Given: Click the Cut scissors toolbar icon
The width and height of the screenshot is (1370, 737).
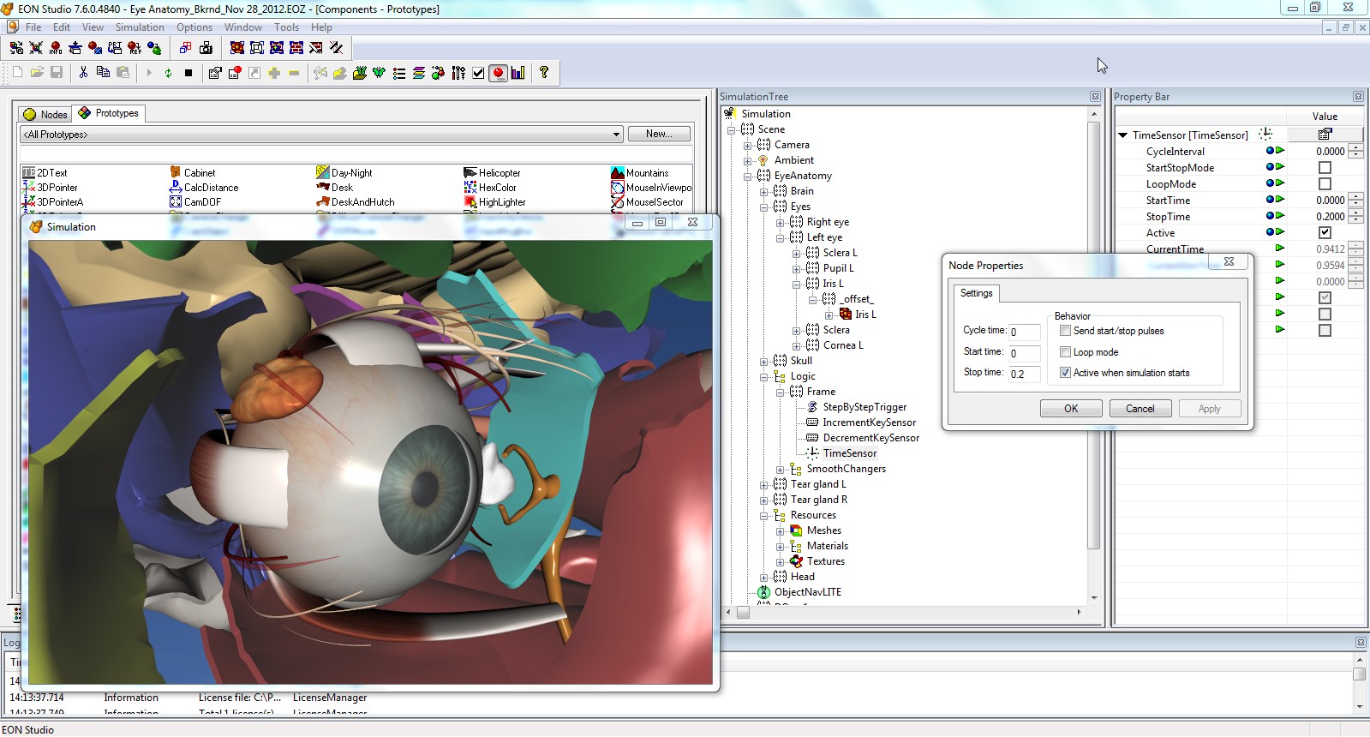Looking at the screenshot, I should pyautogui.click(x=83, y=73).
